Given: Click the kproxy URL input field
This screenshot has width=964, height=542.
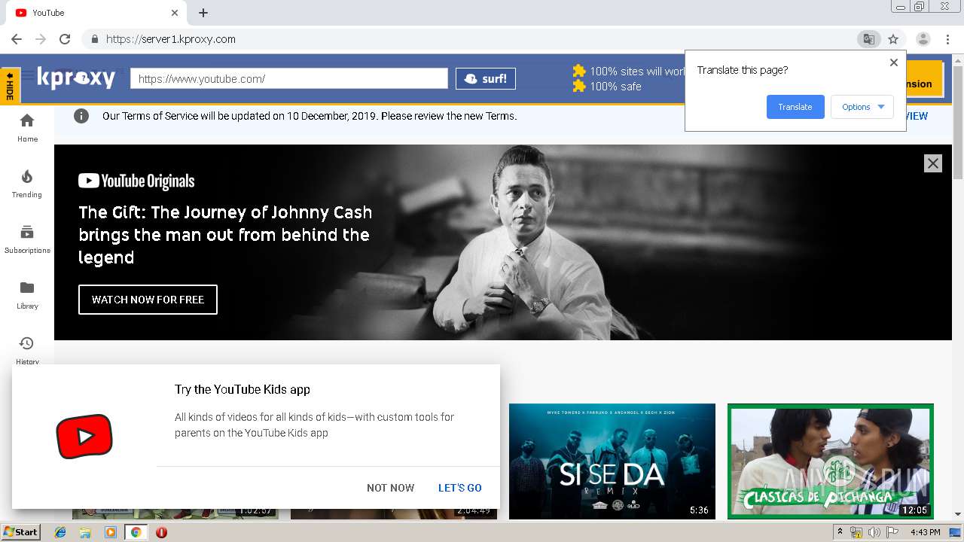Looking at the screenshot, I should pos(289,78).
